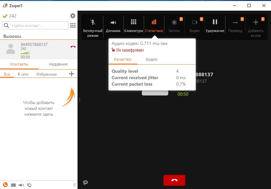Image resolution: width=271 pixels, height=189 pixels.
Task: Click the Найти контакт search field
Action: [x=35, y=26]
